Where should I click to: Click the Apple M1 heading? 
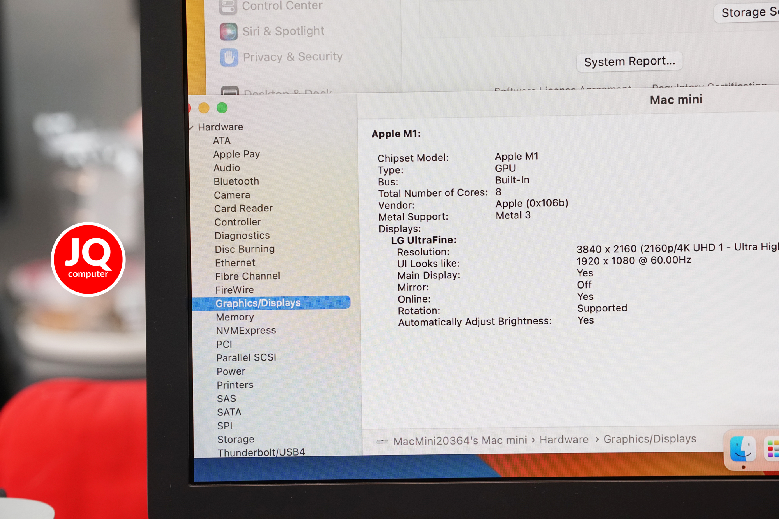pos(396,134)
